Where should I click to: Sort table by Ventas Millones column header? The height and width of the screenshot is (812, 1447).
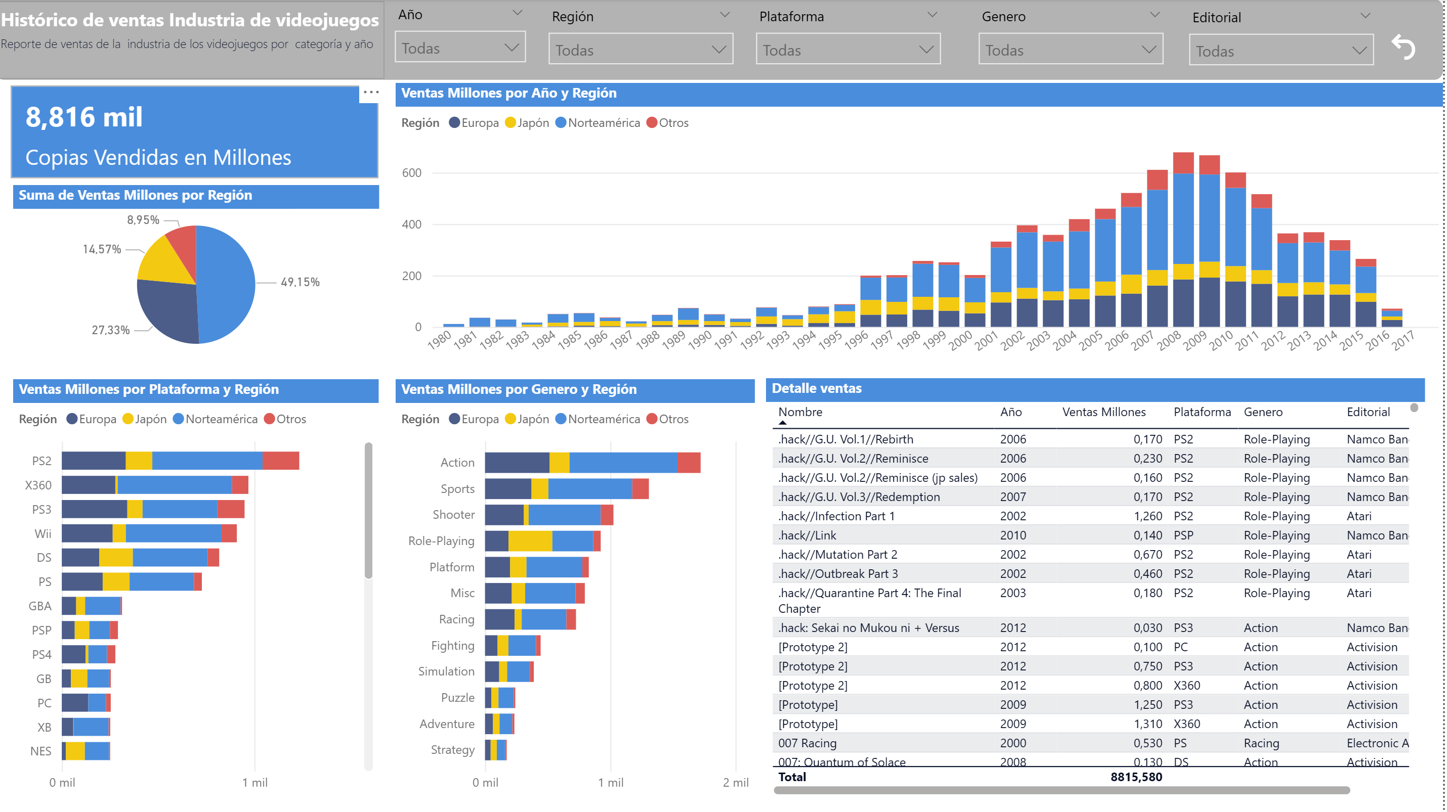click(1103, 412)
